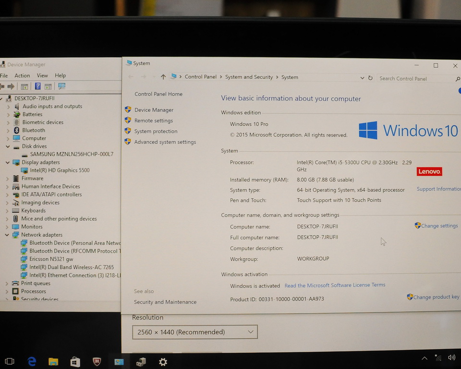Read the Microsoft Software License Terms
Viewport: 461px width, 369px height.
pos(335,285)
